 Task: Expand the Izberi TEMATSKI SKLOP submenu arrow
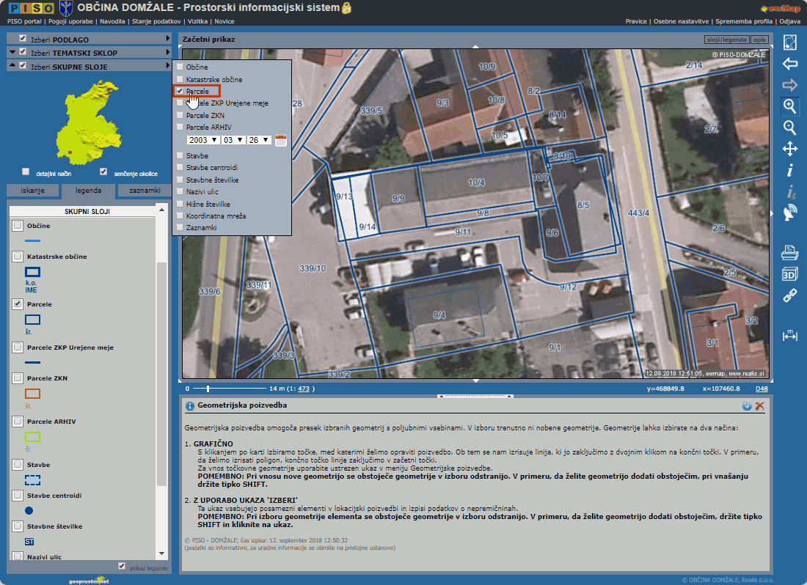[x=167, y=53]
